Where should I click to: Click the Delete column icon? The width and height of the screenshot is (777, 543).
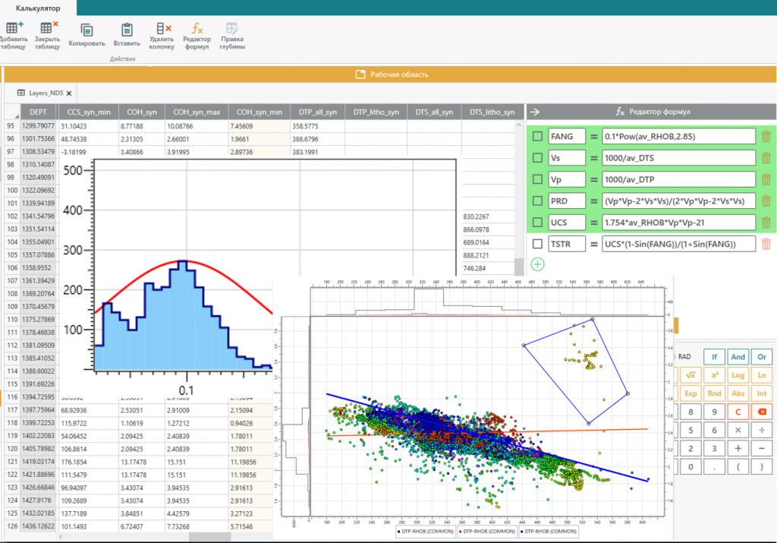tap(162, 30)
